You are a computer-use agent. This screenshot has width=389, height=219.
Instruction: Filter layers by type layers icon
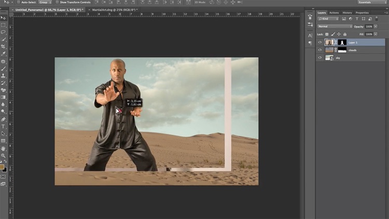(x=357, y=19)
